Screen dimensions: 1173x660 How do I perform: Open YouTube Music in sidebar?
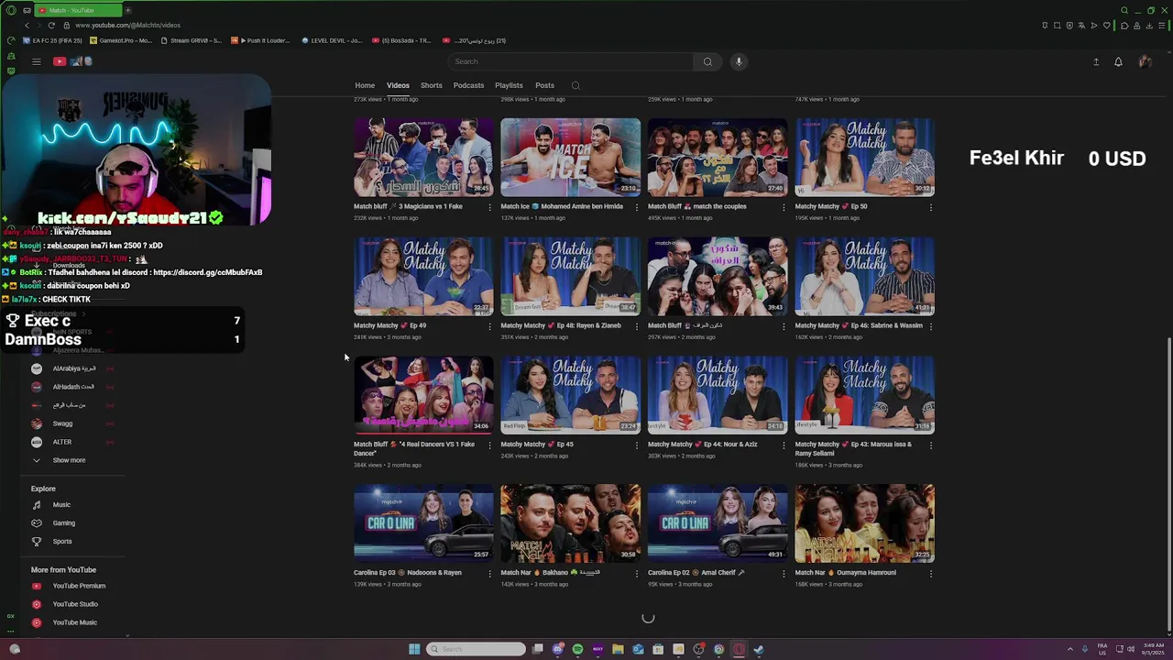(74, 622)
